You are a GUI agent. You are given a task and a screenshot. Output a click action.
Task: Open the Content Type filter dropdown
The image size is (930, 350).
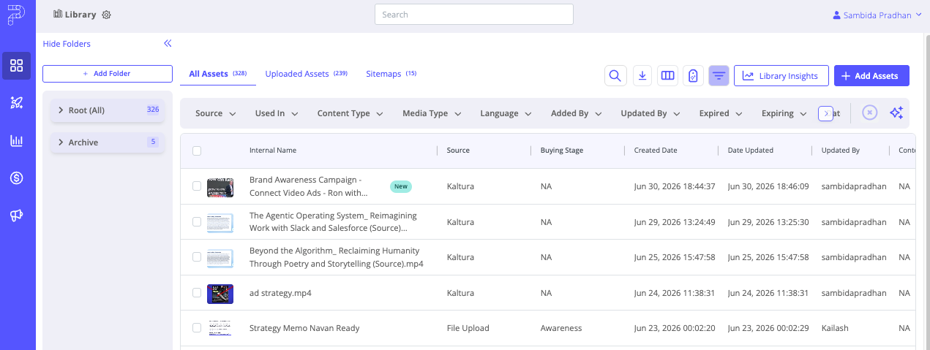pos(350,113)
